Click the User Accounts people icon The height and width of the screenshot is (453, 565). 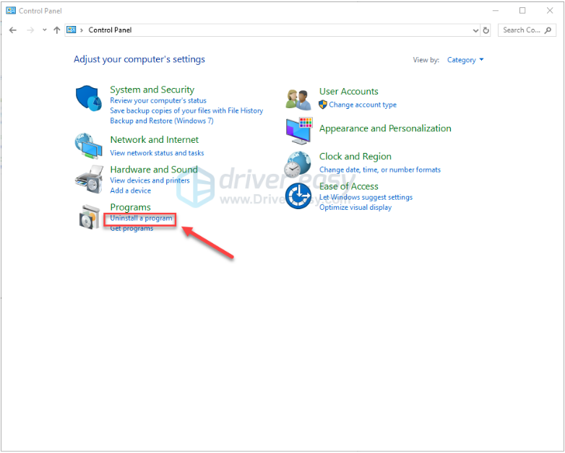pos(298,99)
